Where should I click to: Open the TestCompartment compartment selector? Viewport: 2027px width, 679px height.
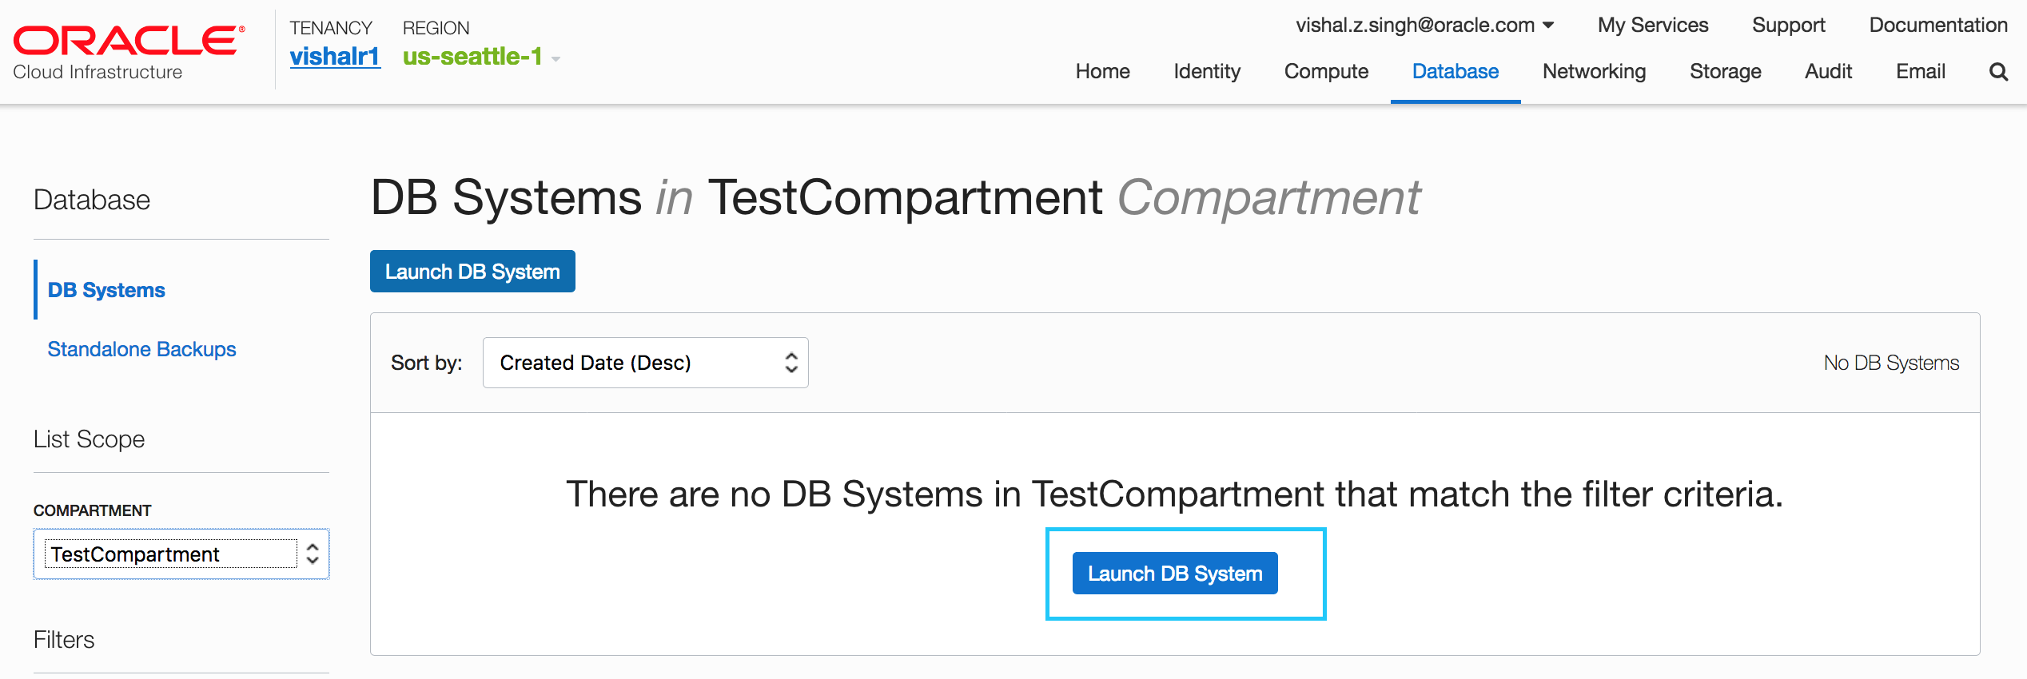tap(181, 554)
